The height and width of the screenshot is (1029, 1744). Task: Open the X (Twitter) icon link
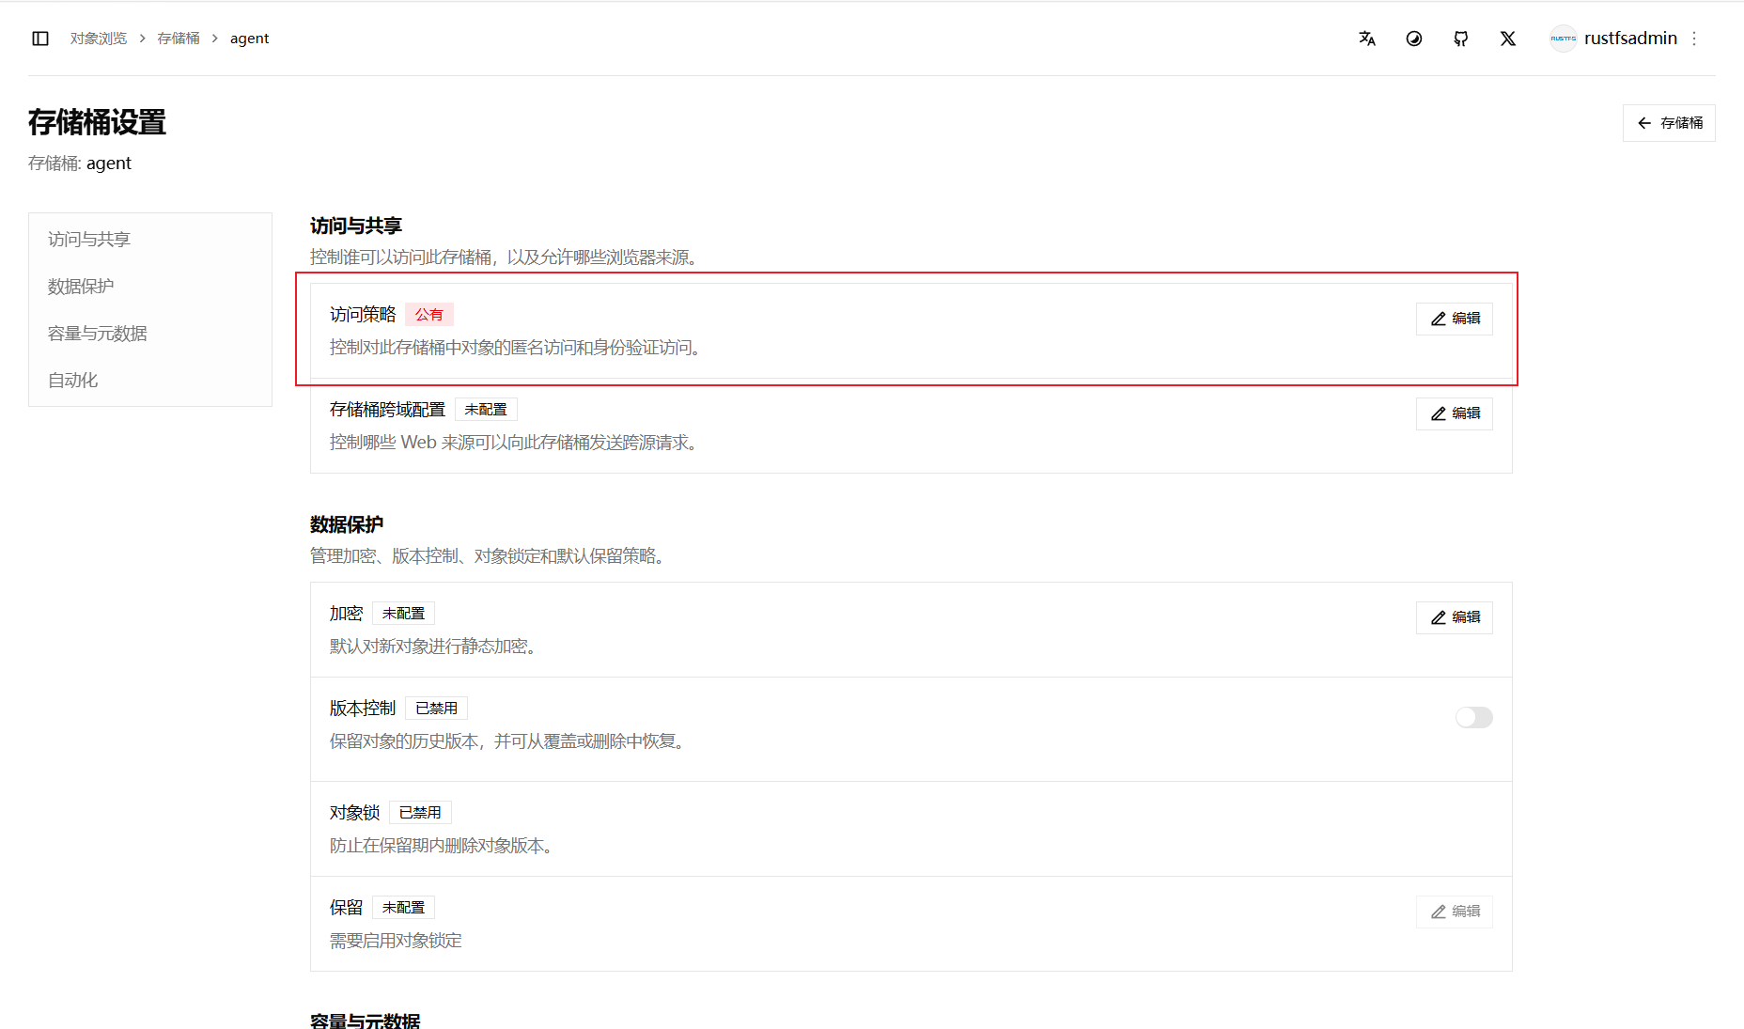pyautogui.click(x=1508, y=39)
